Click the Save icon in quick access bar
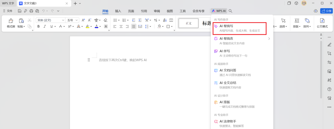Viewport: 334px width, 129px height. pos(19,11)
